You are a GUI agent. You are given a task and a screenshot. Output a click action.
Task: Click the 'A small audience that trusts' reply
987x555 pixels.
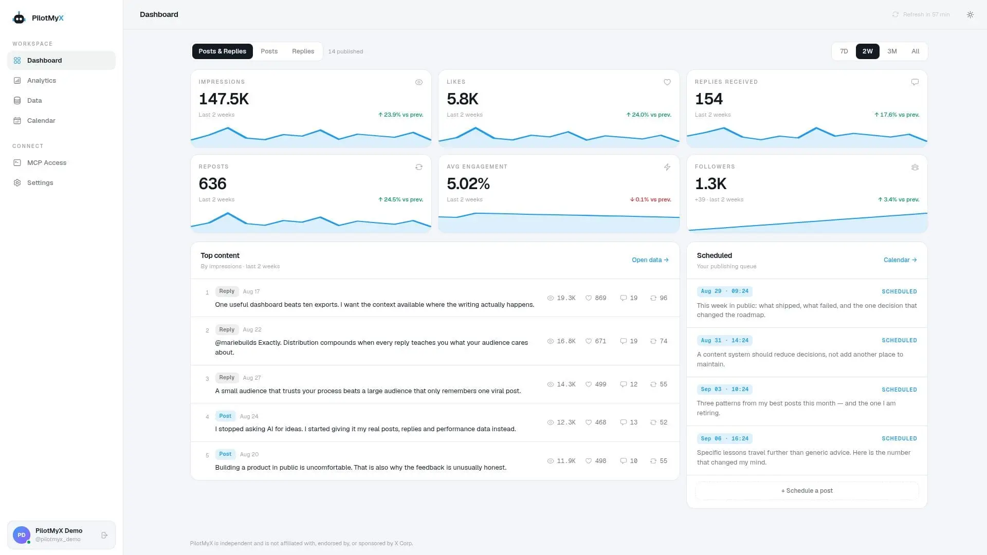pos(435,384)
